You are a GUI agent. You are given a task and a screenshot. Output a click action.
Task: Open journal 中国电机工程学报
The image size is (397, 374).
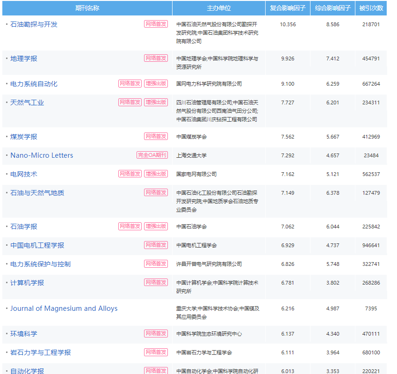coord(37,245)
